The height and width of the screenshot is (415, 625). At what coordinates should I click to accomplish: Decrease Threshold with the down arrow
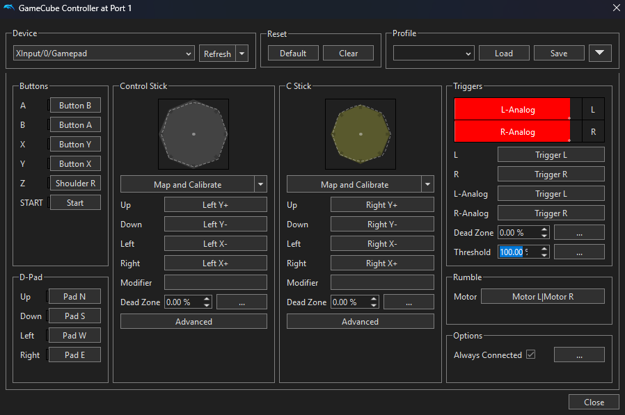544,255
